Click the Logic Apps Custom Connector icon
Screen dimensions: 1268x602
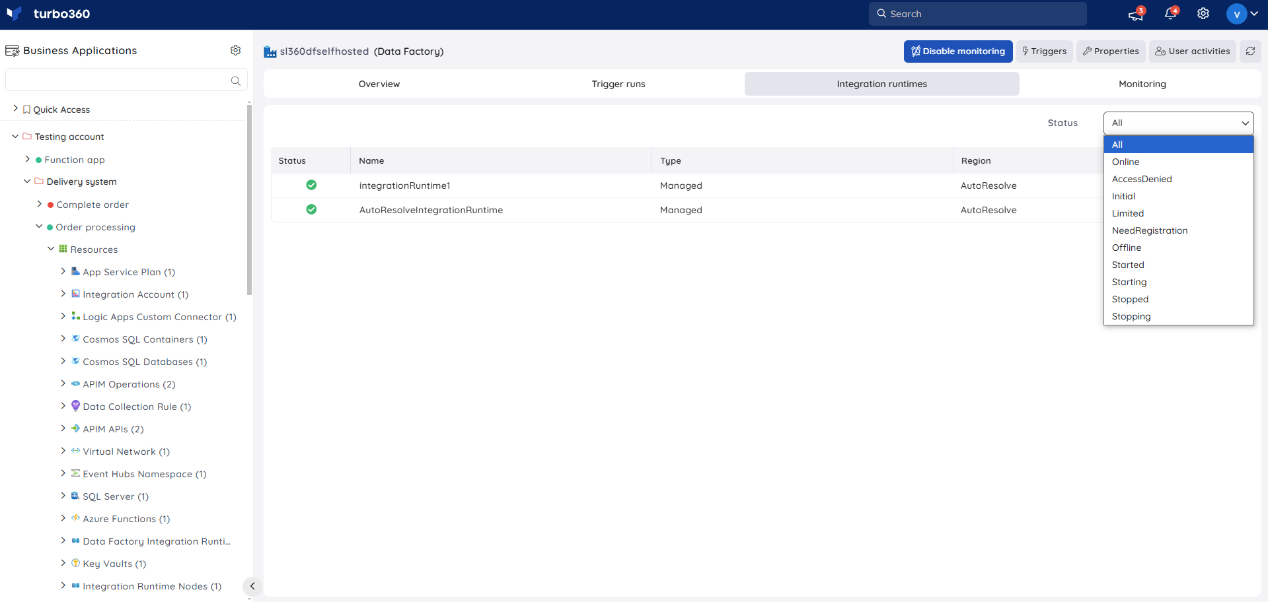tap(75, 316)
